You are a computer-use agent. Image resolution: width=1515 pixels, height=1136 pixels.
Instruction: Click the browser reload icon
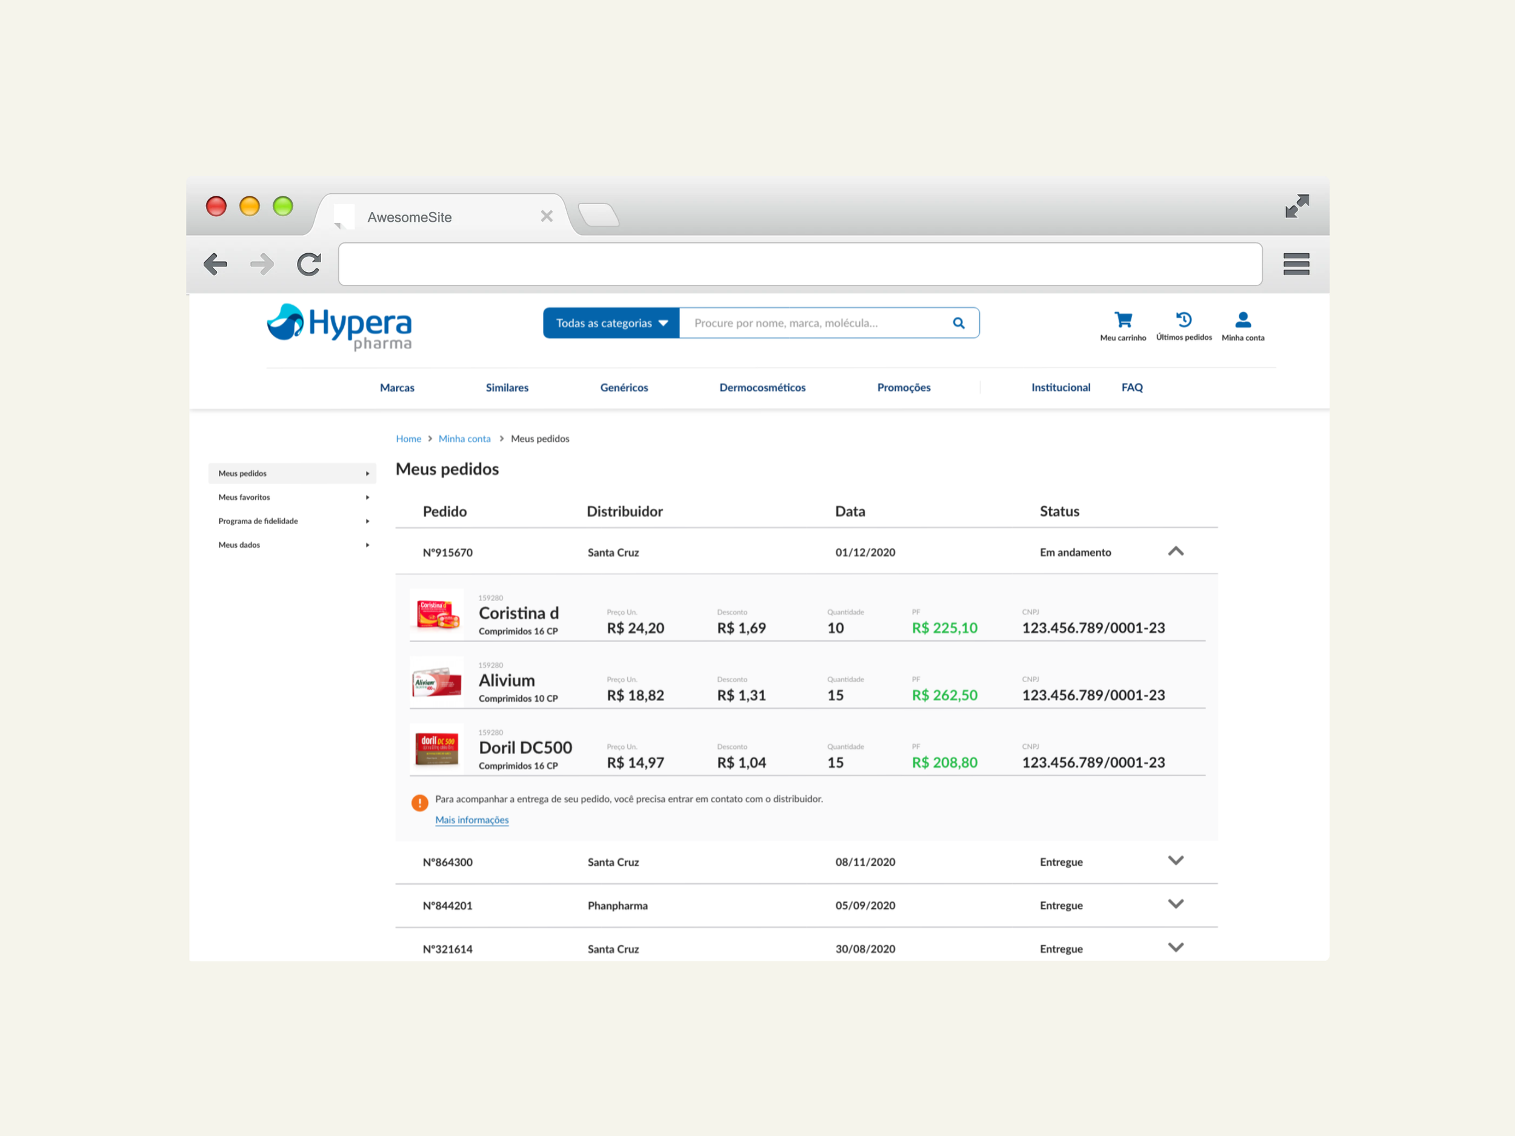point(309,264)
